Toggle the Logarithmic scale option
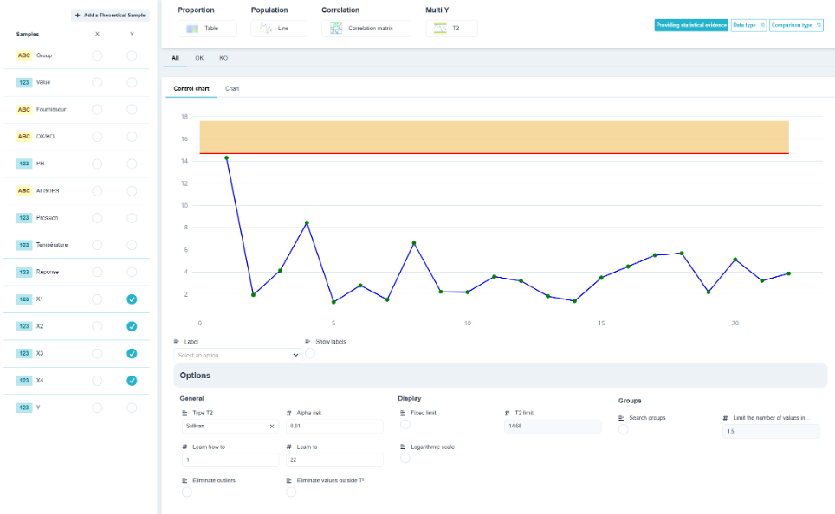Viewport: 835px width, 514px height. click(x=405, y=458)
